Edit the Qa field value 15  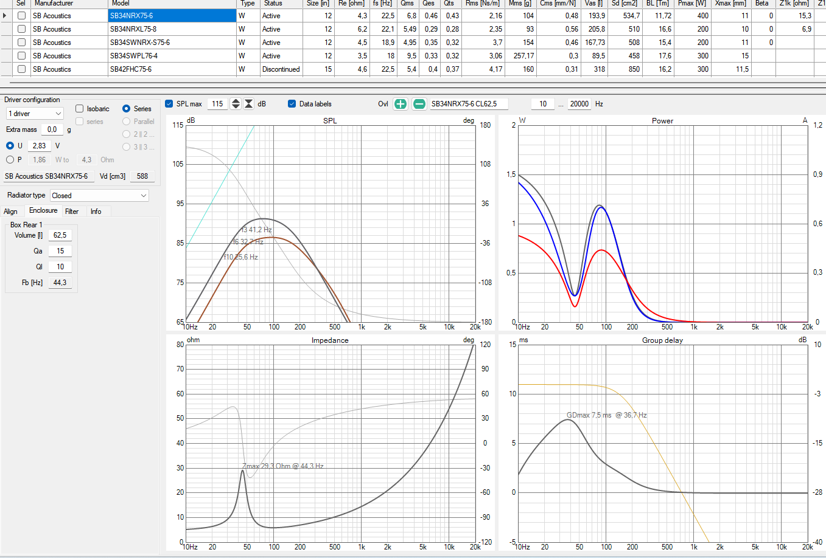click(60, 251)
